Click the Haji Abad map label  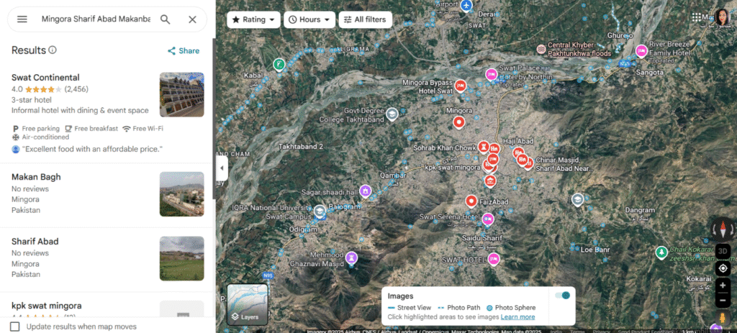pyautogui.click(x=518, y=141)
